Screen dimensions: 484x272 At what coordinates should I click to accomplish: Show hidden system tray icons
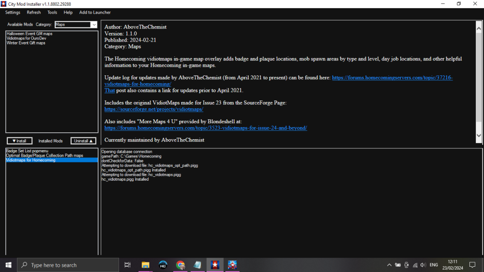(389, 265)
